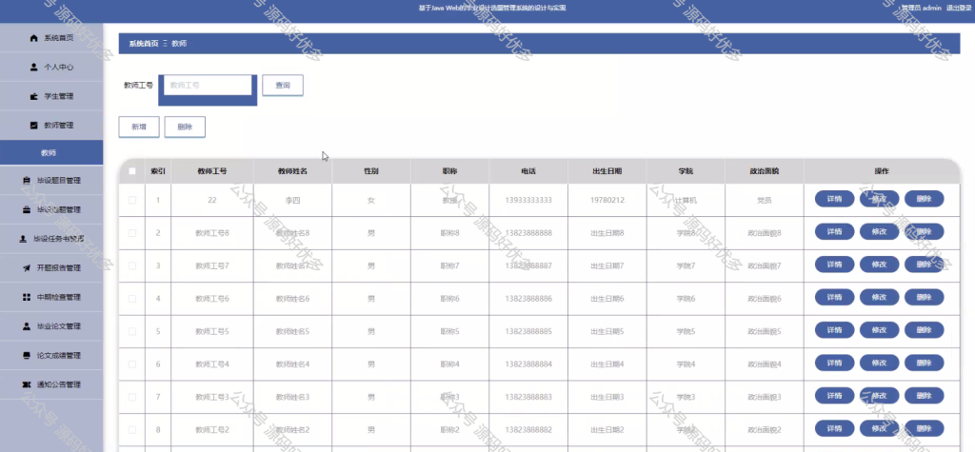
Task: Select the 教师 submenu item
Action: tap(51, 152)
